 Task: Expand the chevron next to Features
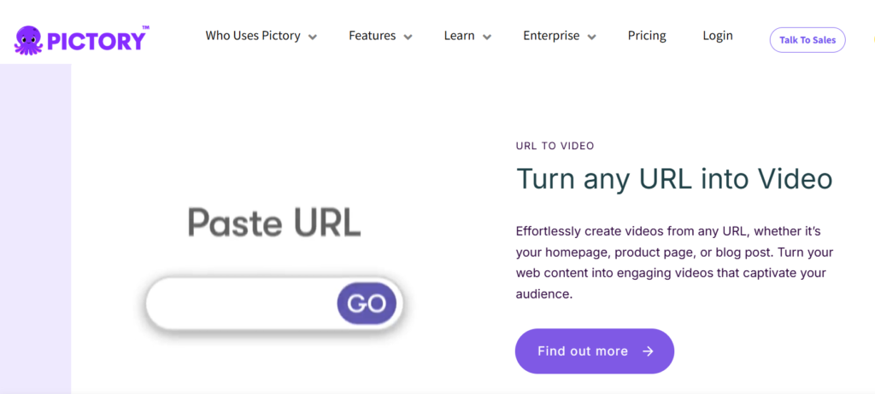click(408, 38)
